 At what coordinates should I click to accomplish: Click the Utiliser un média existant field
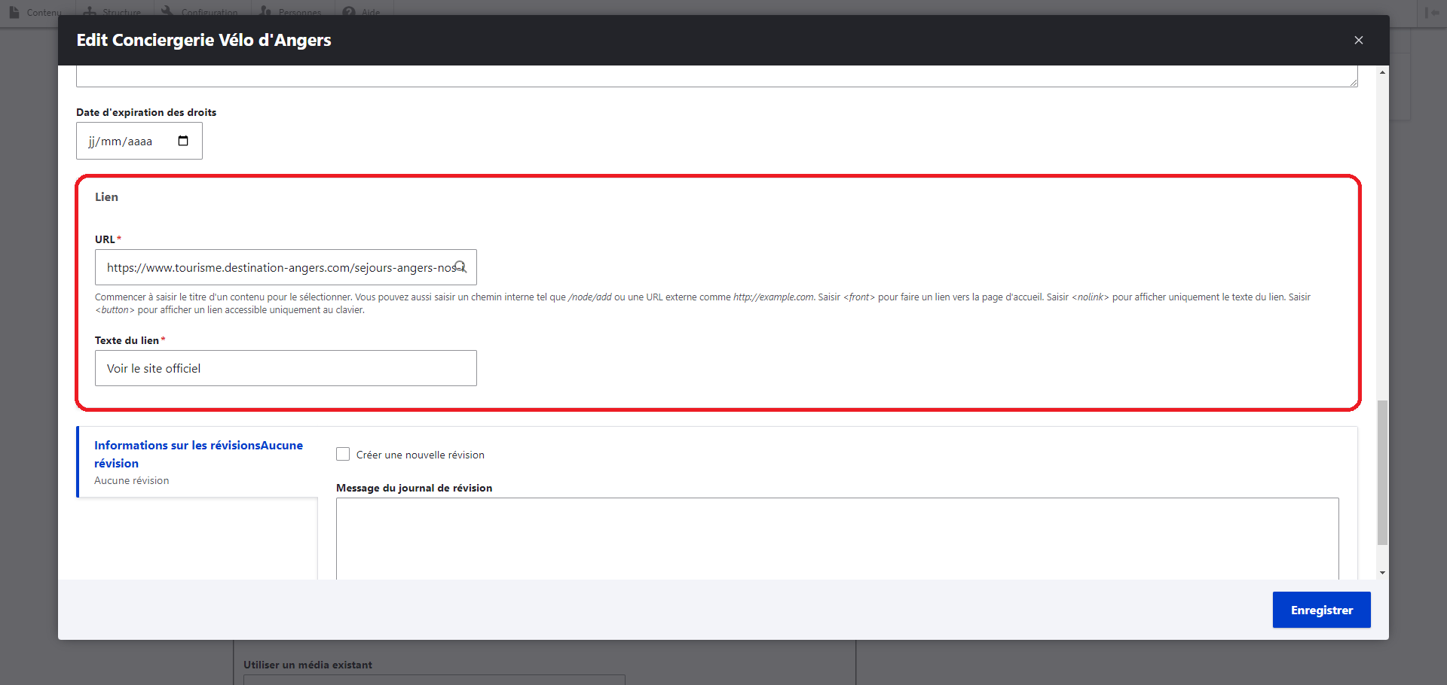coord(433,680)
